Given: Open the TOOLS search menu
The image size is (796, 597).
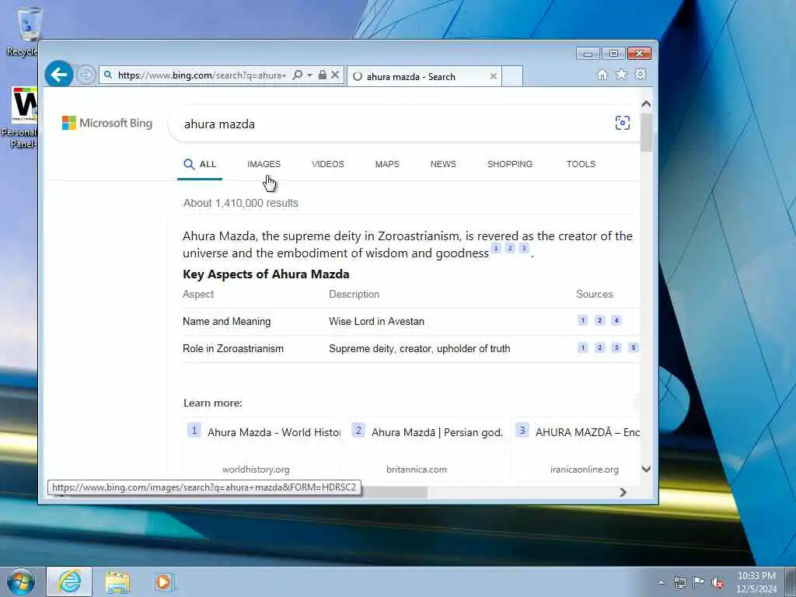Looking at the screenshot, I should point(581,164).
